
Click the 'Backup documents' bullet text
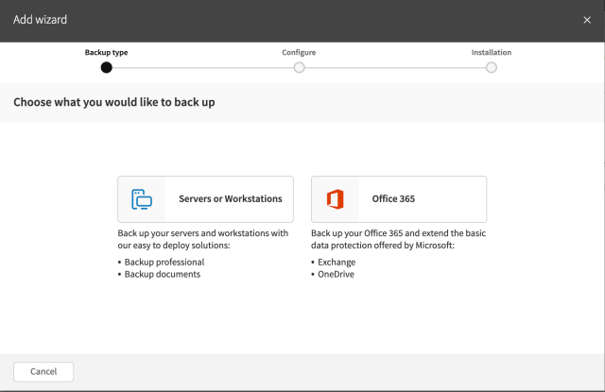(163, 274)
